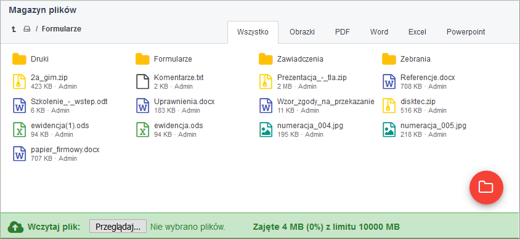Open the numeracja_004.jpg image icon
Image resolution: width=520 pixels, height=239 pixels.
(266, 129)
